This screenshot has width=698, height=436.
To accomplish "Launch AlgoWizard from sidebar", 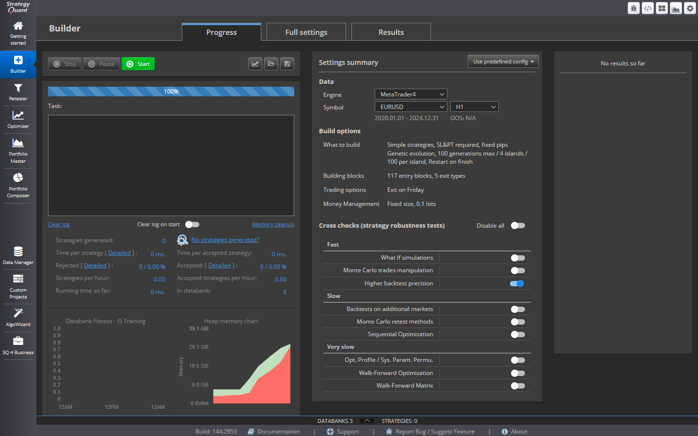I will (x=18, y=318).
